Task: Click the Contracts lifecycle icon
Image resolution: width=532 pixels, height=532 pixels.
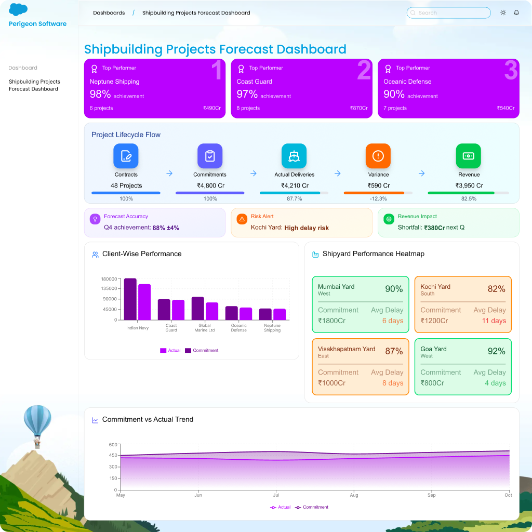Action: 126,156
